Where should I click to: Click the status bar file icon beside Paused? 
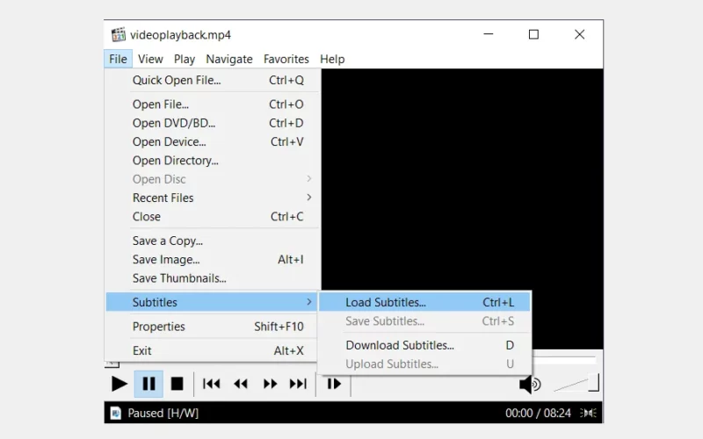pos(116,413)
